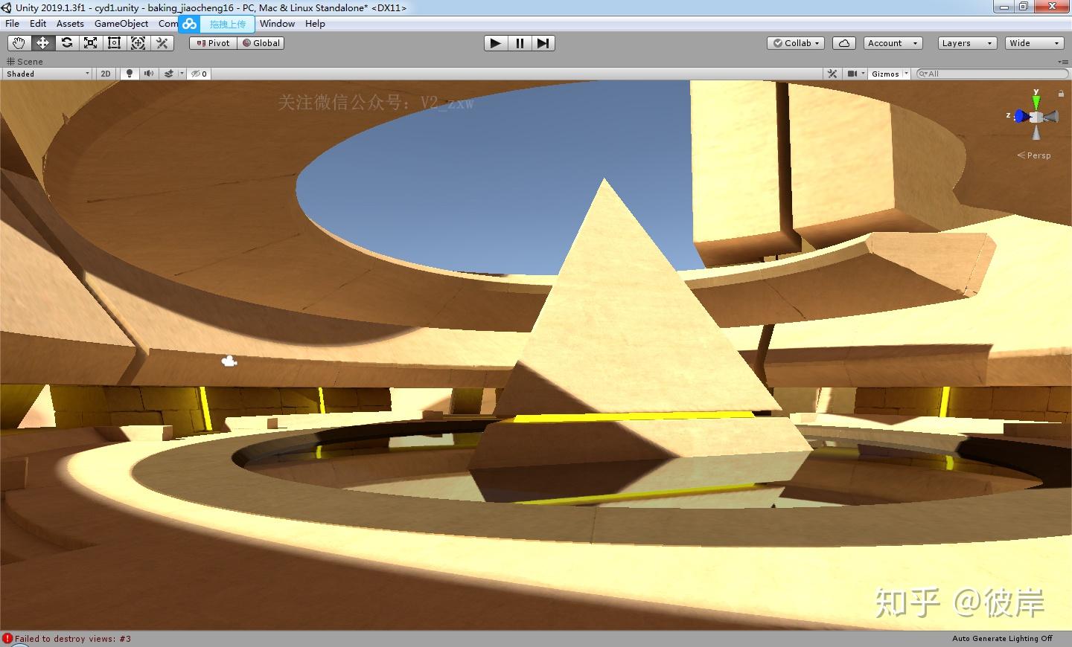
Task: Open the Shaded draw mode dropdown
Action: coord(47,74)
